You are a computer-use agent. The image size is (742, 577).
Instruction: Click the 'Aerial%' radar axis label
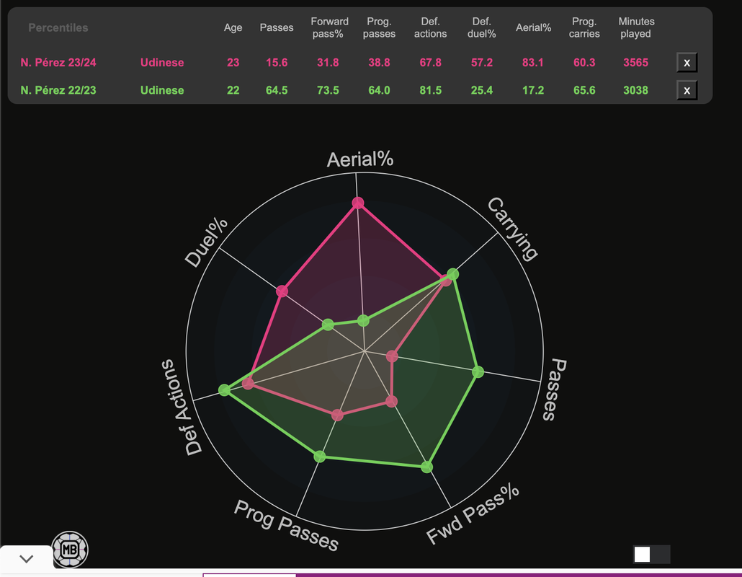[360, 159]
